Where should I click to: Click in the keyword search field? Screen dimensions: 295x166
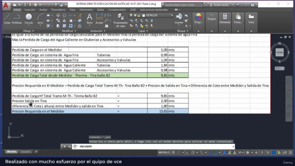(x=183, y=5)
